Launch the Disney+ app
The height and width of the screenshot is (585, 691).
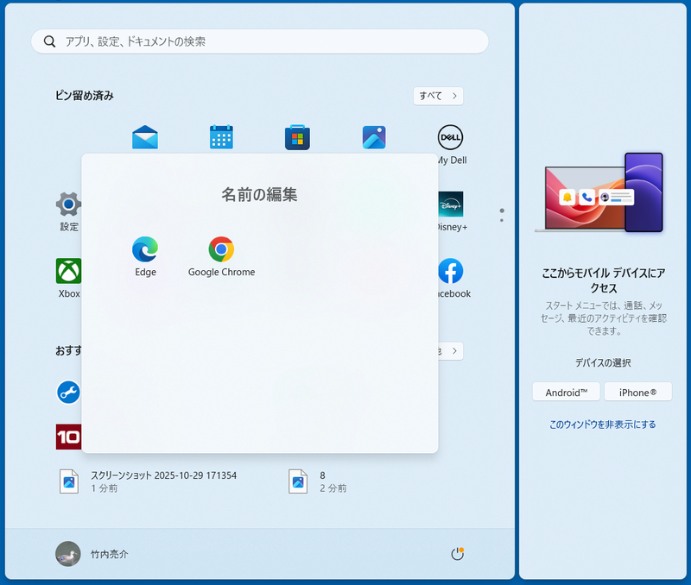451,204
